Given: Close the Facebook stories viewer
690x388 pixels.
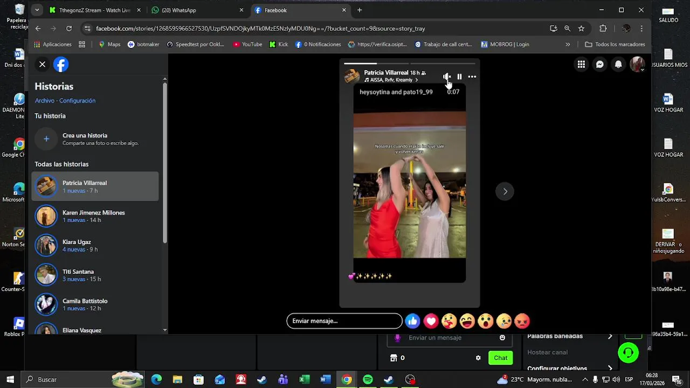Looking at the screenshot, I should [x=42, y=65].
